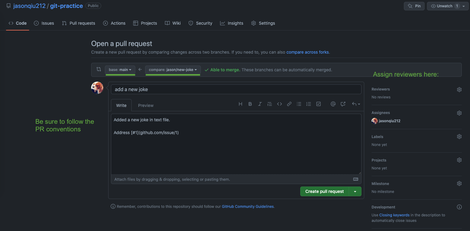Open the Closing keywords link
470x231 pixels.
394,215
